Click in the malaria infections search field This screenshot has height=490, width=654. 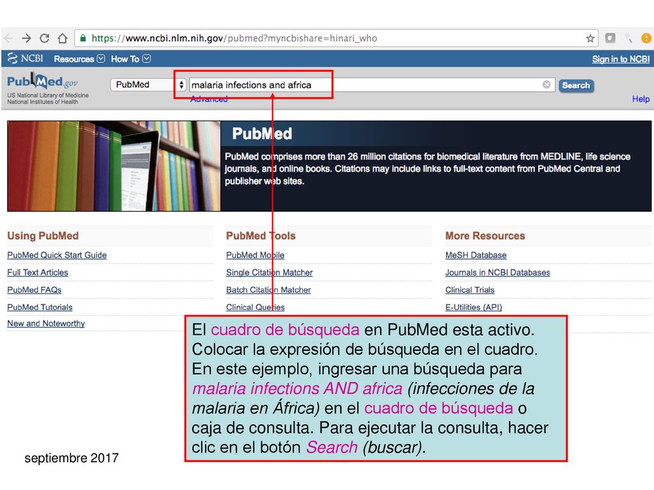point(372,85)
